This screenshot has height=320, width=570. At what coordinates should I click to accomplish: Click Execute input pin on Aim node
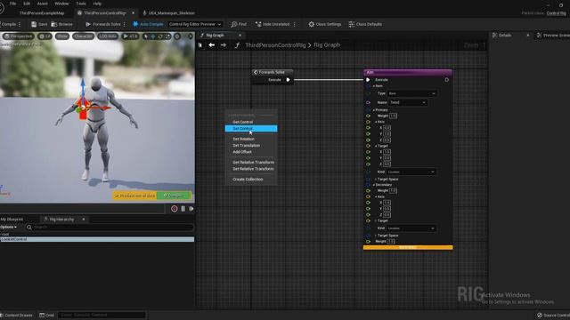368,80
